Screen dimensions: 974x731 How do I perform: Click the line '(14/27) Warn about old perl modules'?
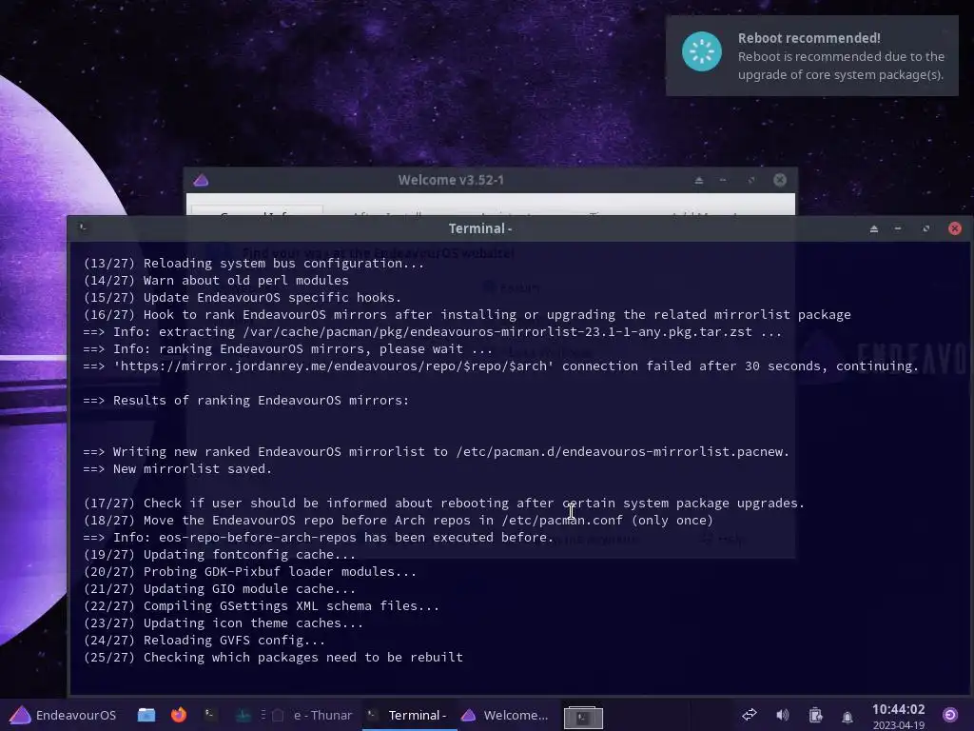pos(216,281)
